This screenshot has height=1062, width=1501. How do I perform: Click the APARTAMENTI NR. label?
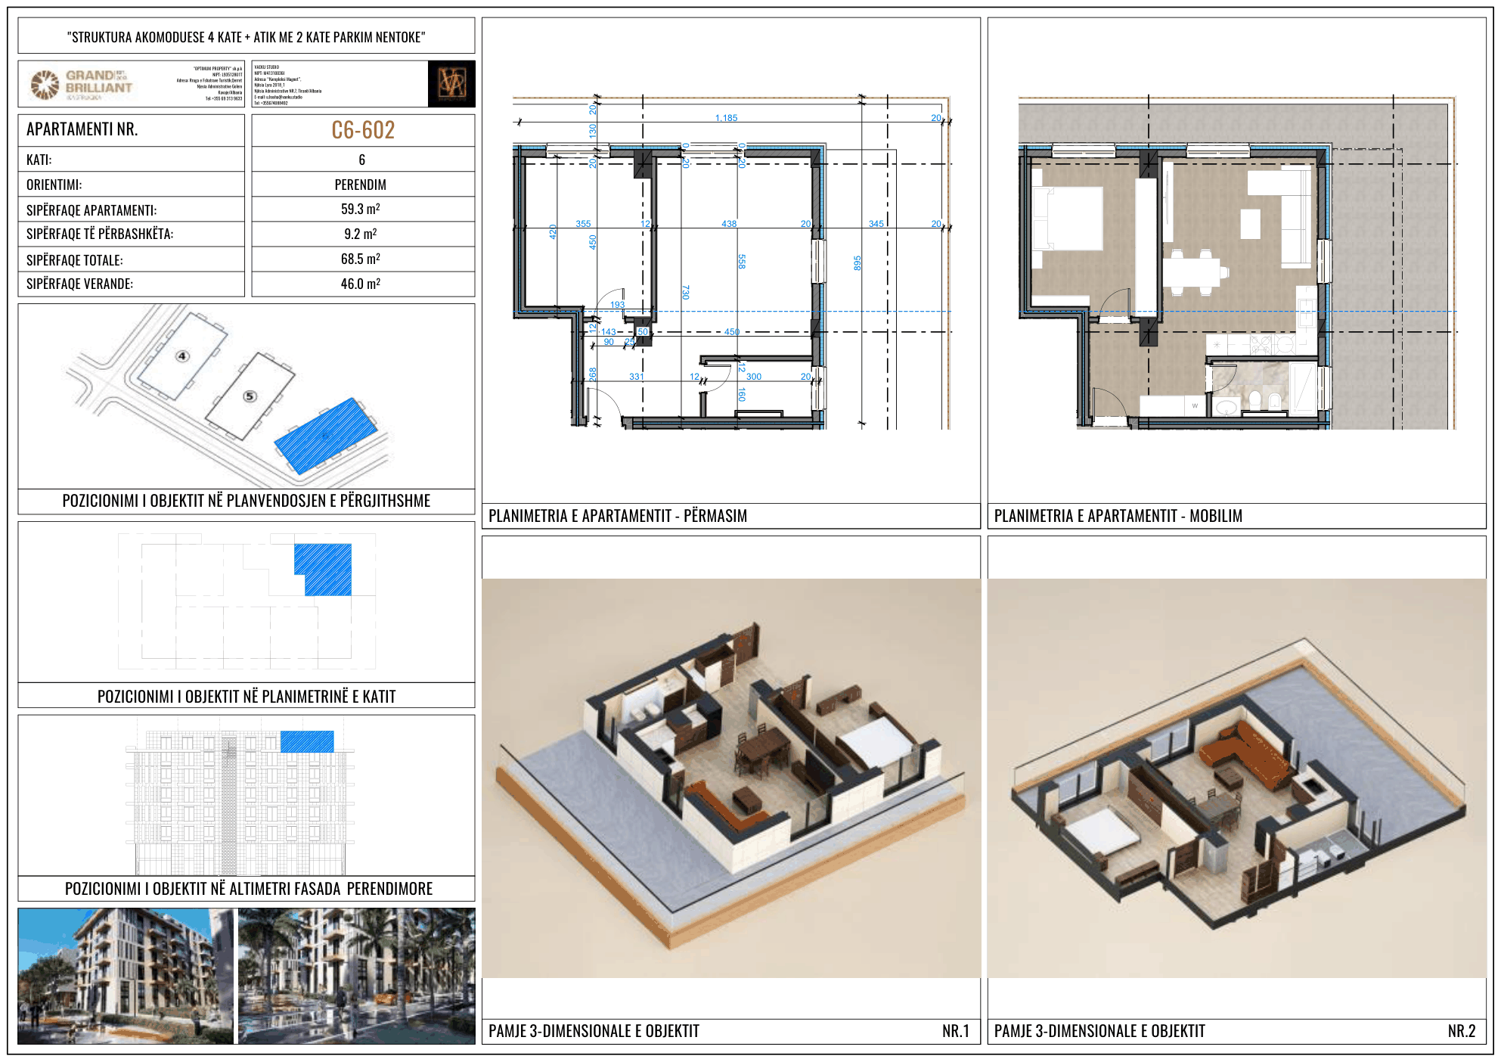click(82, 129)
